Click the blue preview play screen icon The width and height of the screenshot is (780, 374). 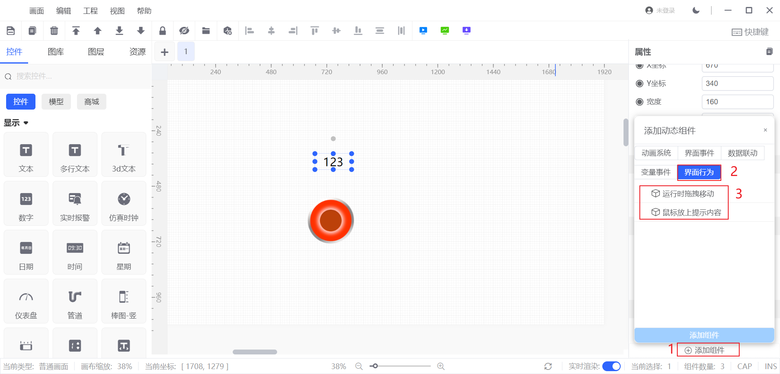[x=423, y=31]
